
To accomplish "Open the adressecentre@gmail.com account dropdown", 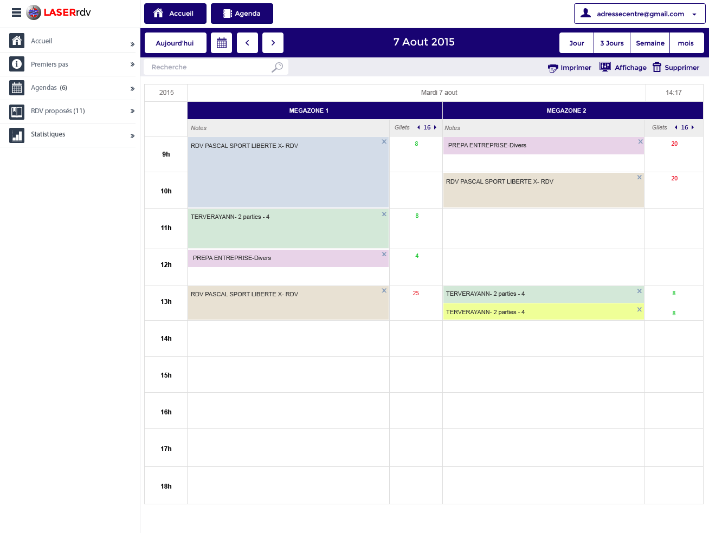I will 640,14.
